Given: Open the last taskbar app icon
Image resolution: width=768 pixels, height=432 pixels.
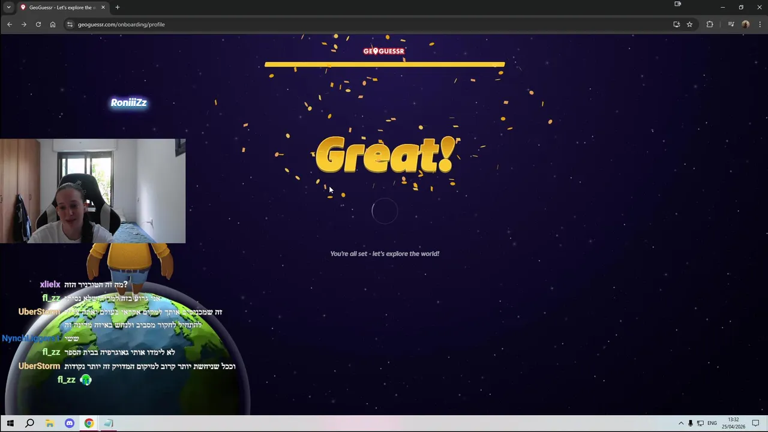Looking at the screenshot, I should click(109, 424).
